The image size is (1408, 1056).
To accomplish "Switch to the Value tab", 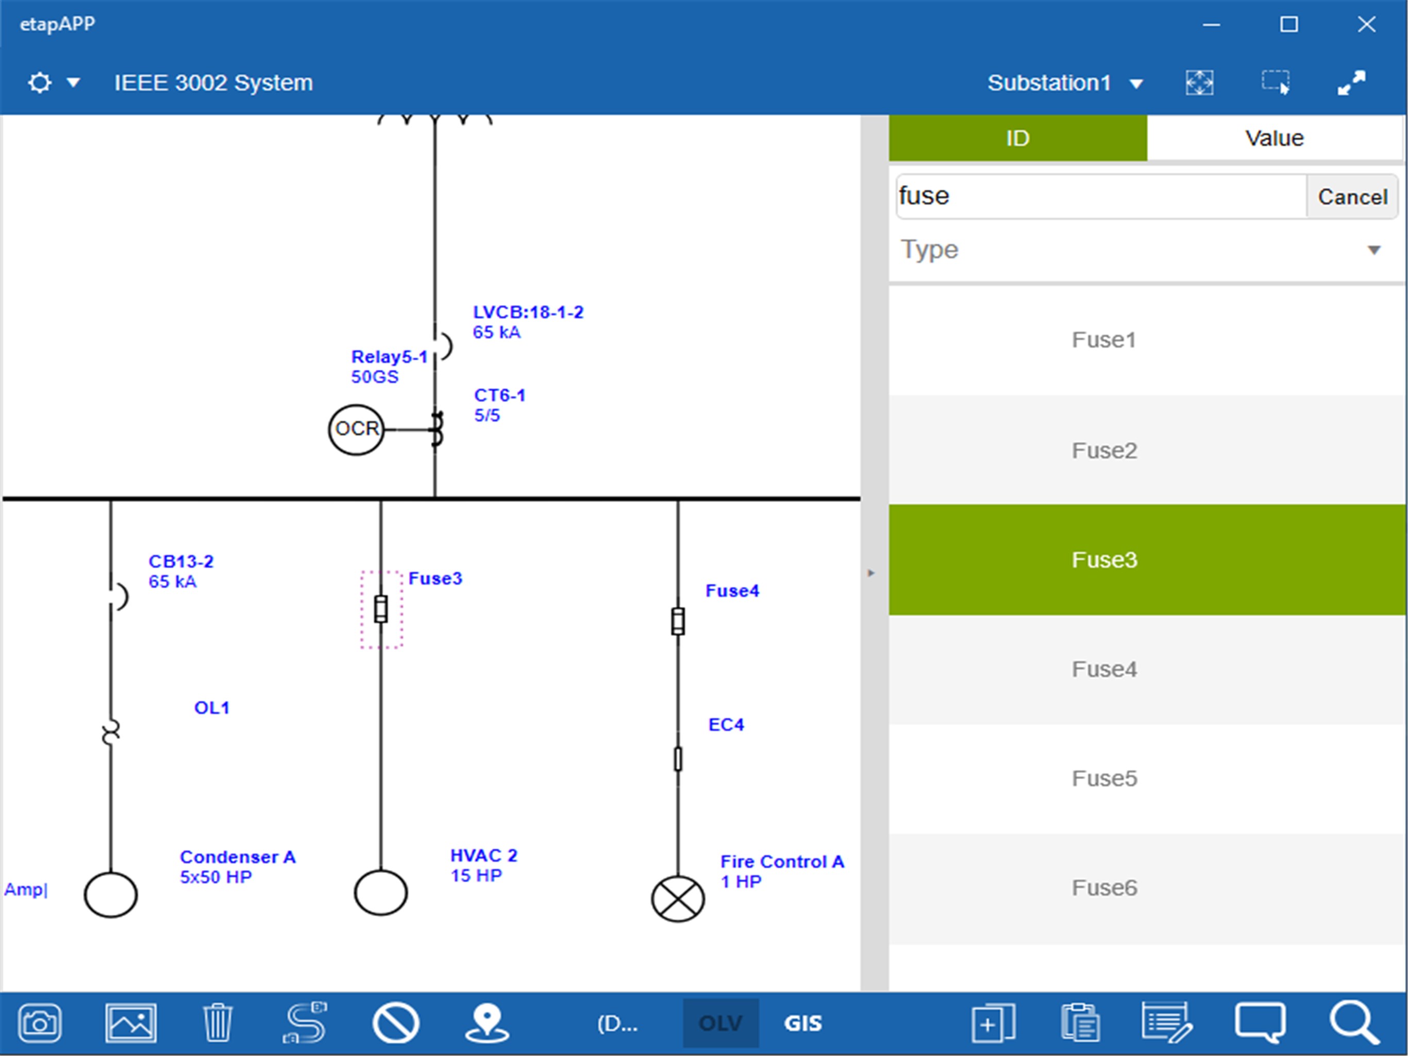I will tap(1275, 138).
